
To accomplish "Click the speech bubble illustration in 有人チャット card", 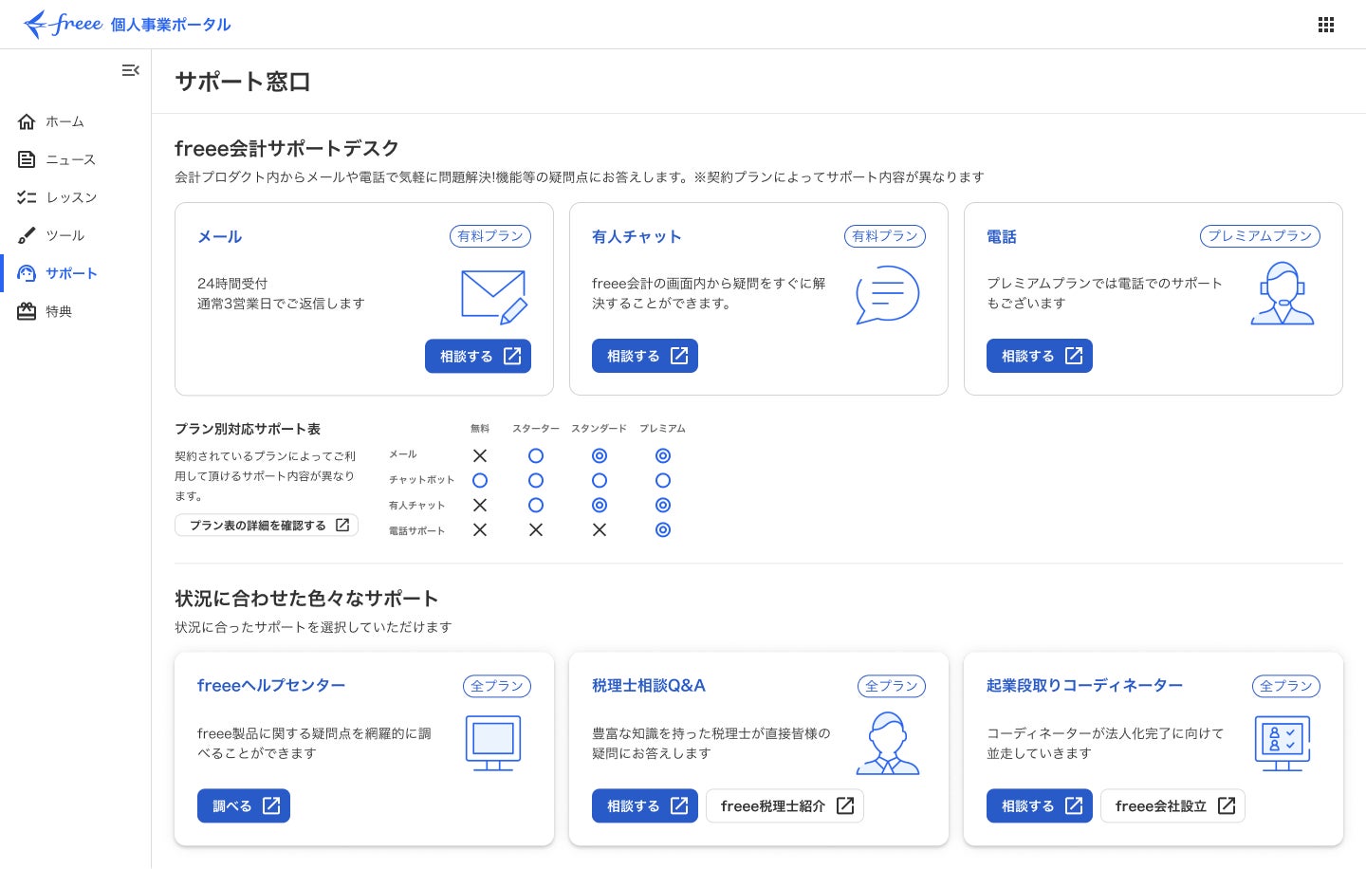I will point(888,295).
